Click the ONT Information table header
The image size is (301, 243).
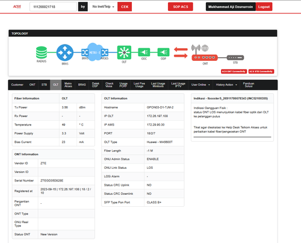54,154
